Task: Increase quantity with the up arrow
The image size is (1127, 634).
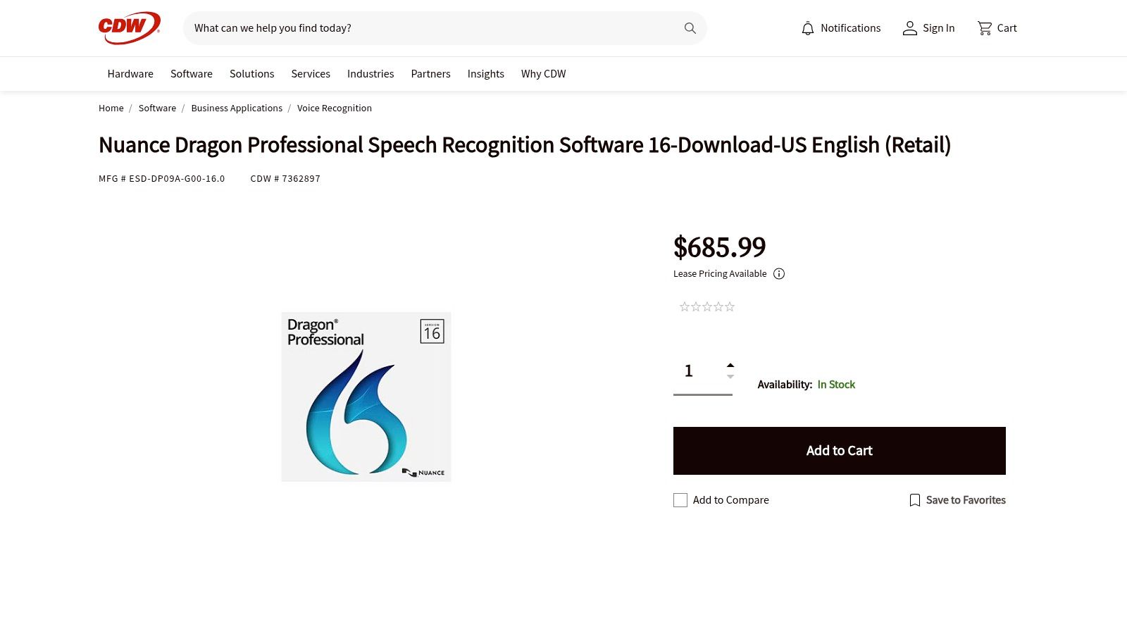Action: pyautogui.click(x=730, y=365)
